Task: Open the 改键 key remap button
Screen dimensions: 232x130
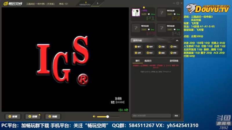Action: [x=33, y=116]
